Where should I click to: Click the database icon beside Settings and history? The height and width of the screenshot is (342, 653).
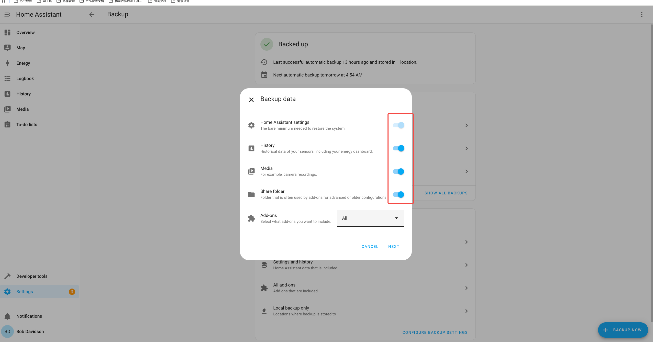tap(264, 265)
